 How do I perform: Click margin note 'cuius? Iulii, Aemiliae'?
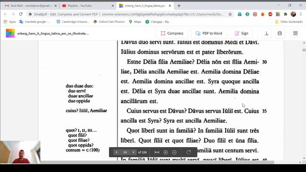pyautogui.click(x=87, y=111)
